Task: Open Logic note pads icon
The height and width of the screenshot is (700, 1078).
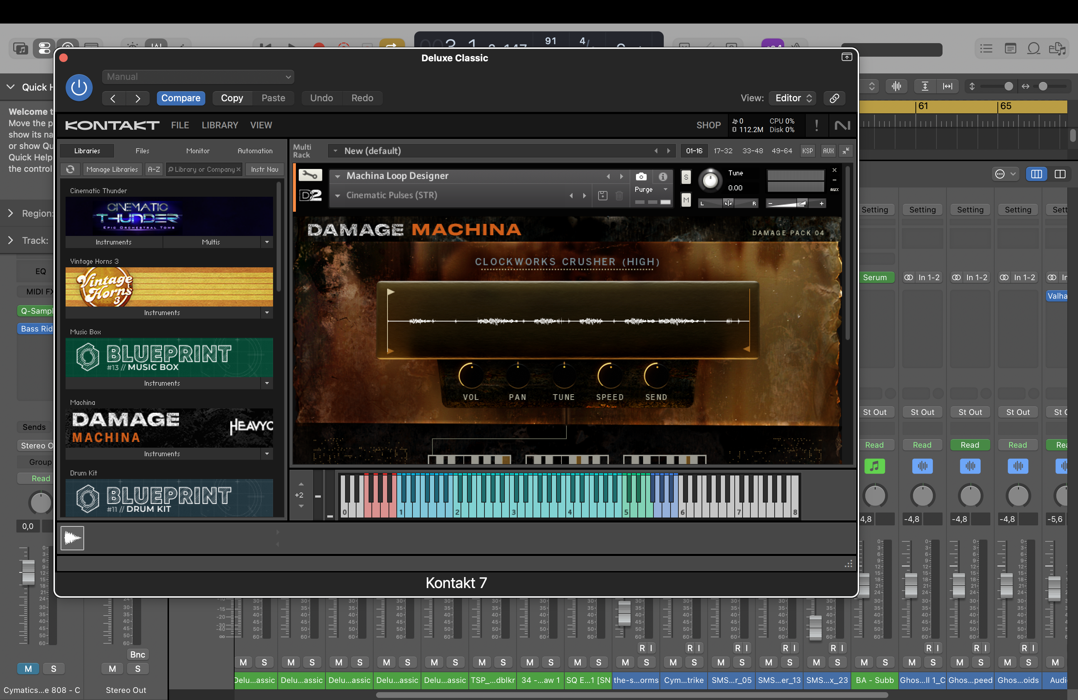Action: tap(1010, 48)
